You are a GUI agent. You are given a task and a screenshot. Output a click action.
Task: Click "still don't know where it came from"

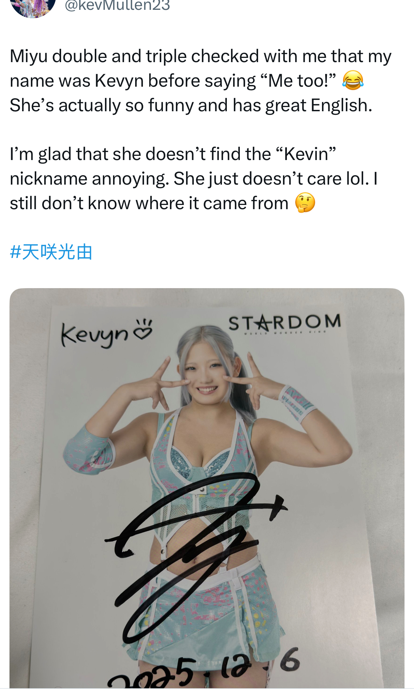(149, 203)
